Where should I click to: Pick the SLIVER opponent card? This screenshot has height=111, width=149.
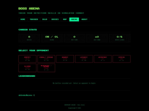[28, 68]
